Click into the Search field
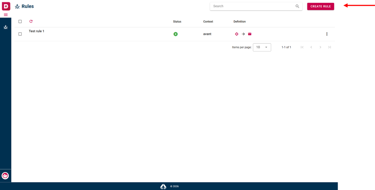Screen dimensions: 375x190 256,6
